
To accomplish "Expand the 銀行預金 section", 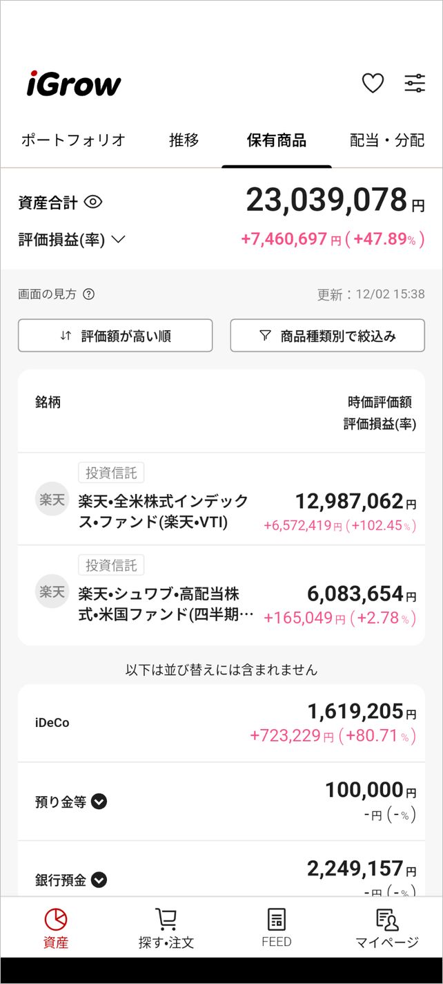I will tap(99, 880).
